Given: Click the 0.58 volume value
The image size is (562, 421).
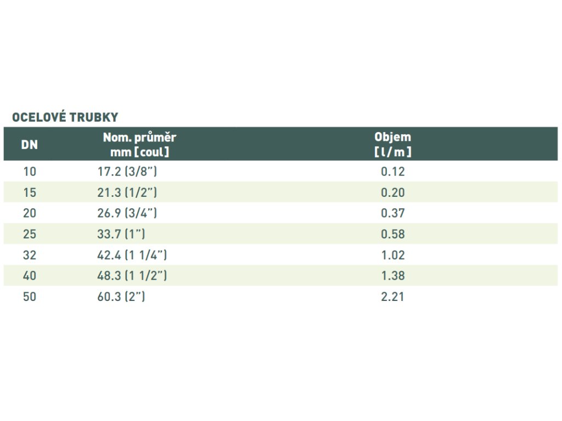Looking at the screenshot, I should click(x=392, y=234).
